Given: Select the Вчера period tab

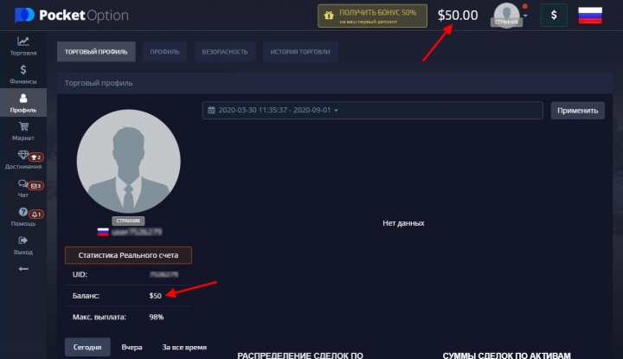Looking at the screenshot, I should [x=132, y=347].
